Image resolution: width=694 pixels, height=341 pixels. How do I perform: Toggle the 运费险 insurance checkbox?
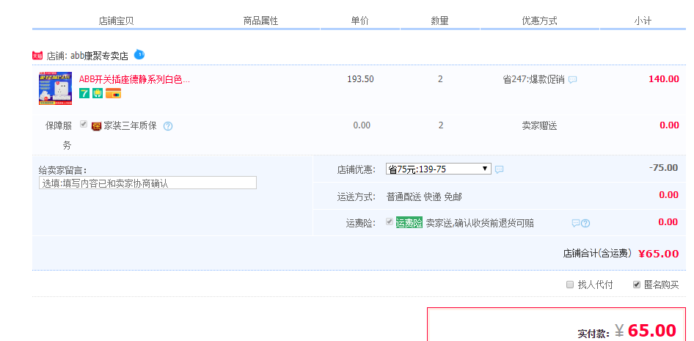(390, 221)
